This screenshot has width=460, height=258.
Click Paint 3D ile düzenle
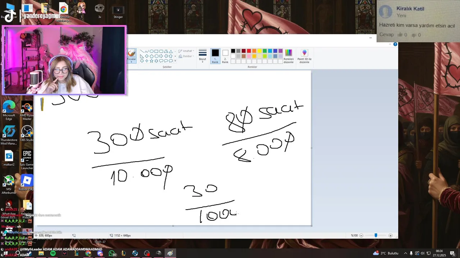(304, 56)
